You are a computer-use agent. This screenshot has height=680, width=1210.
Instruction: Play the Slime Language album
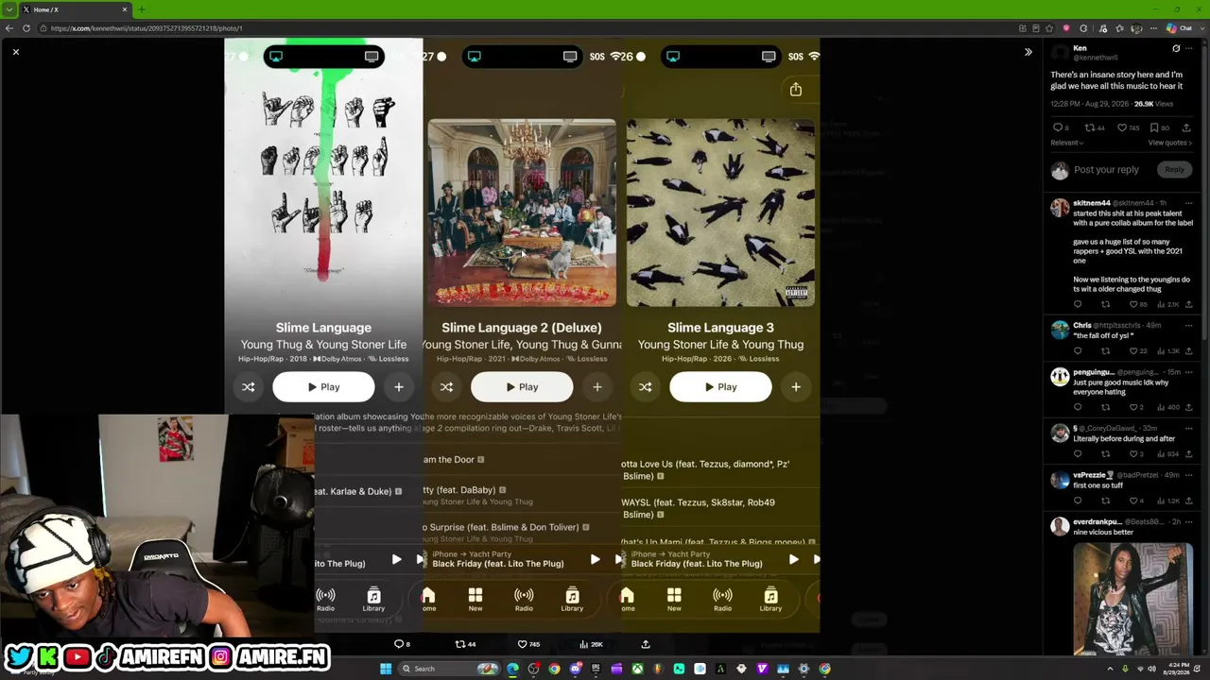[x=323, y=387]
